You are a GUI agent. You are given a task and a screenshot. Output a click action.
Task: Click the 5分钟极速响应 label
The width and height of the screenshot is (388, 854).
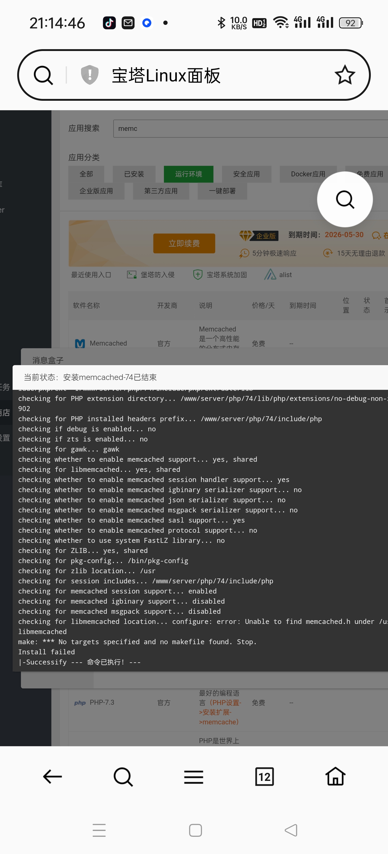[274, 253]
